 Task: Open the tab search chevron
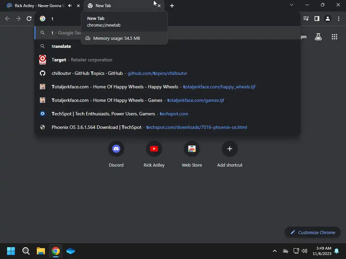[x=292, y=5]
